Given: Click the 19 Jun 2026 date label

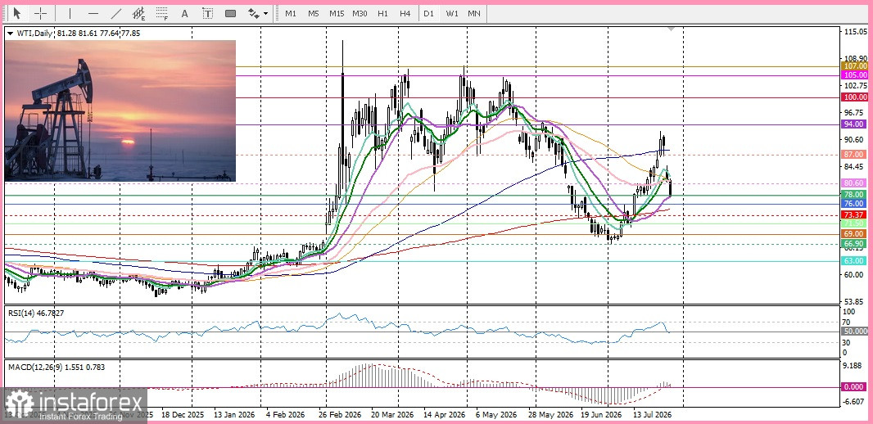Looking at the screenshot, I should pyautogui.click(x=601, y=415).
